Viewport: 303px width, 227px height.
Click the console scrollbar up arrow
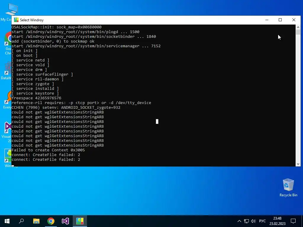coord(298,27)
